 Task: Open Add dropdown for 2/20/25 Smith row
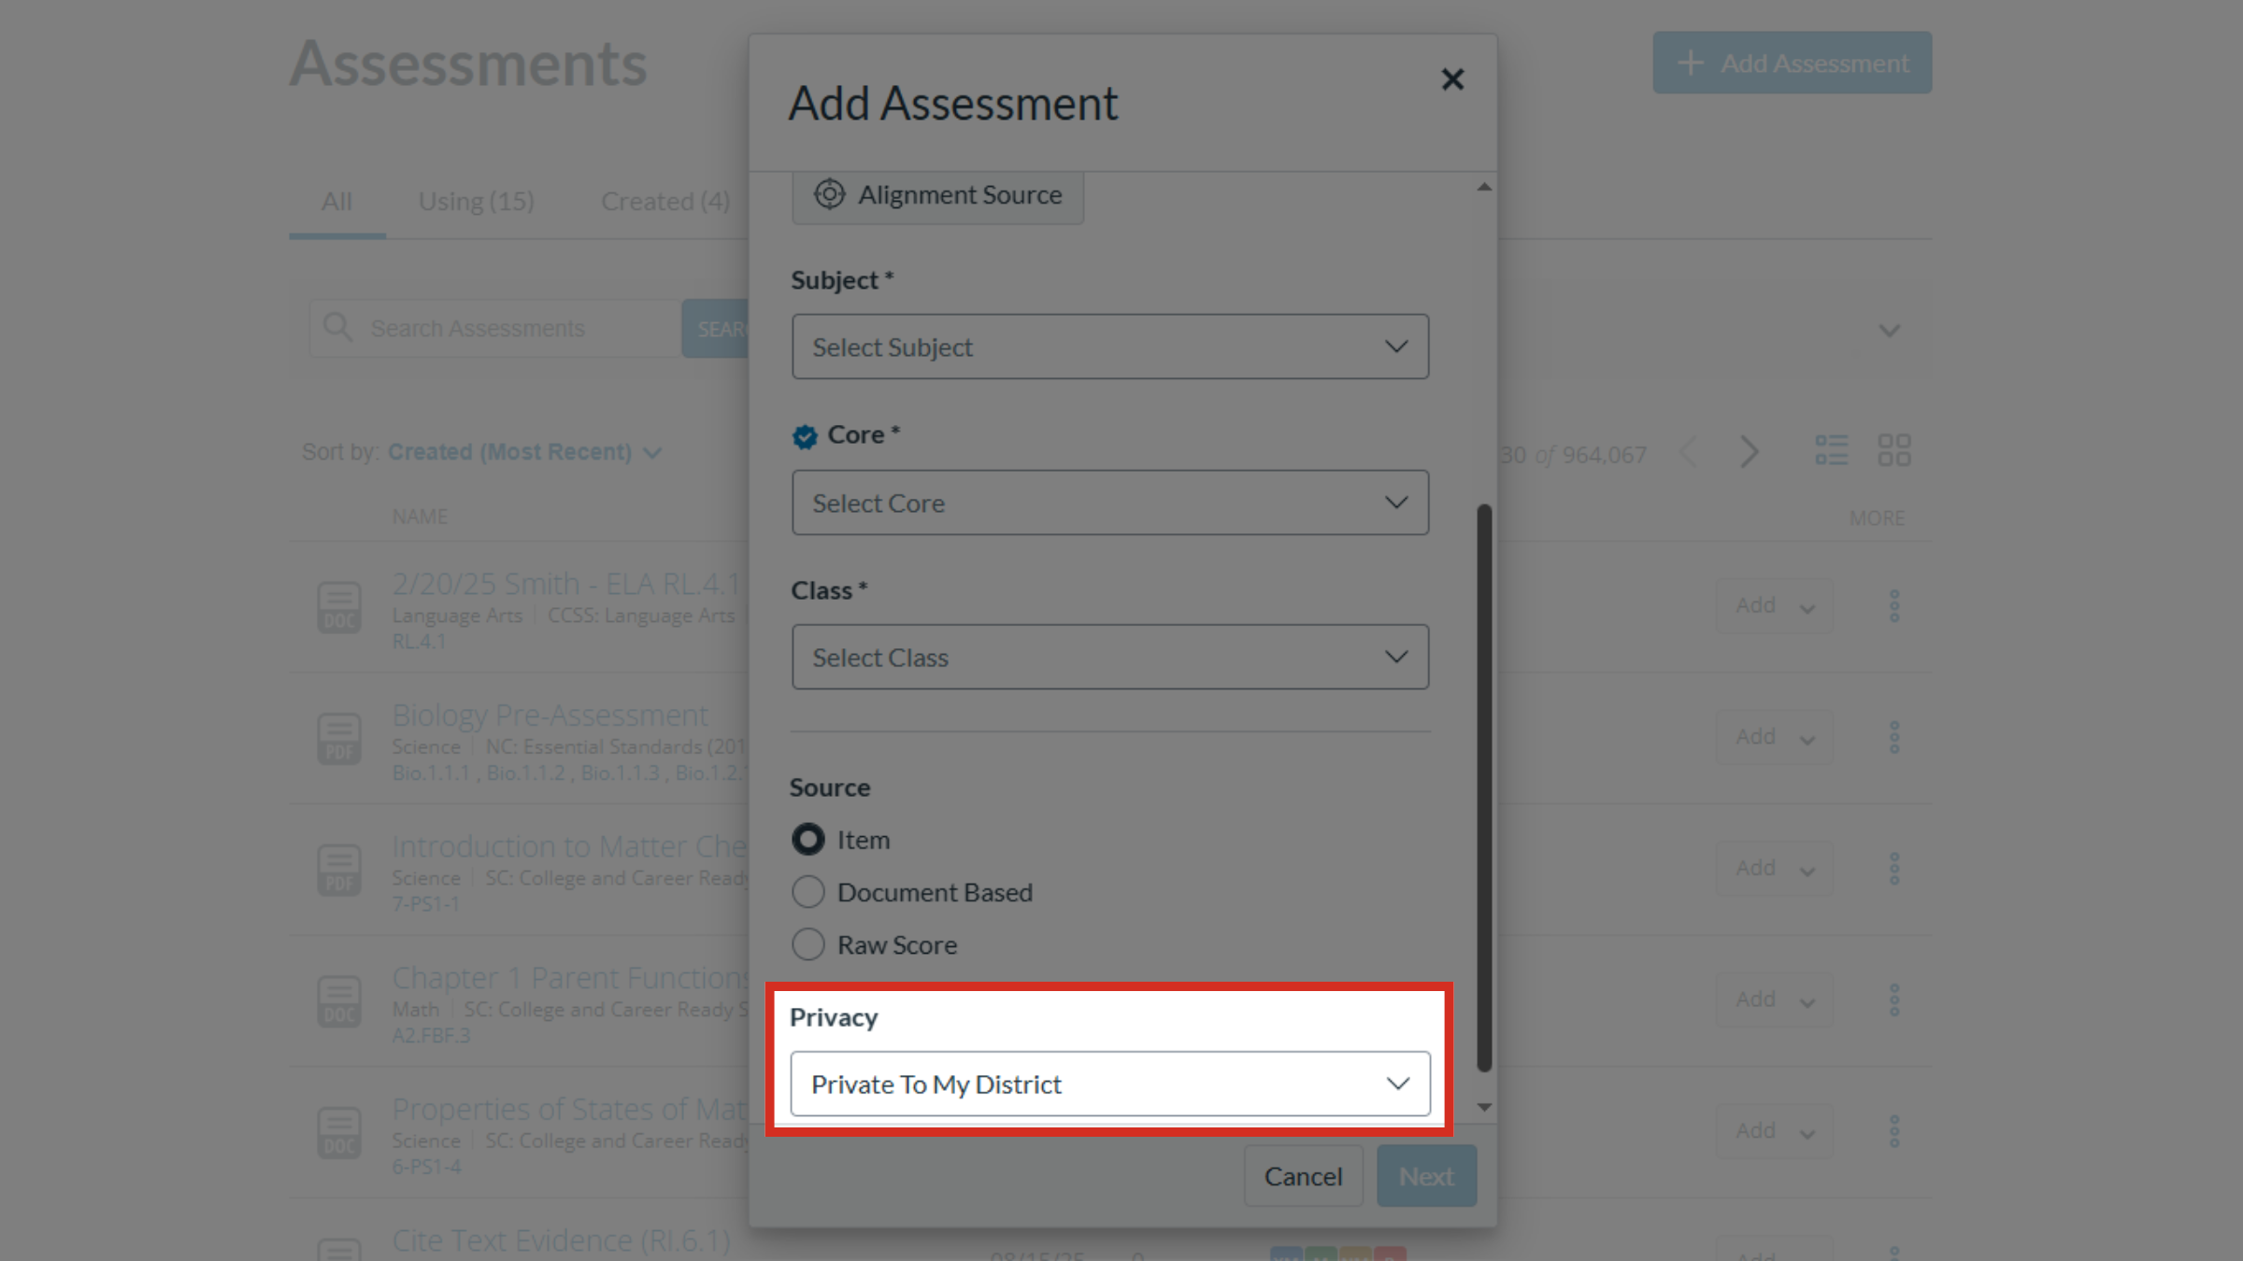tap(1774, 606)
